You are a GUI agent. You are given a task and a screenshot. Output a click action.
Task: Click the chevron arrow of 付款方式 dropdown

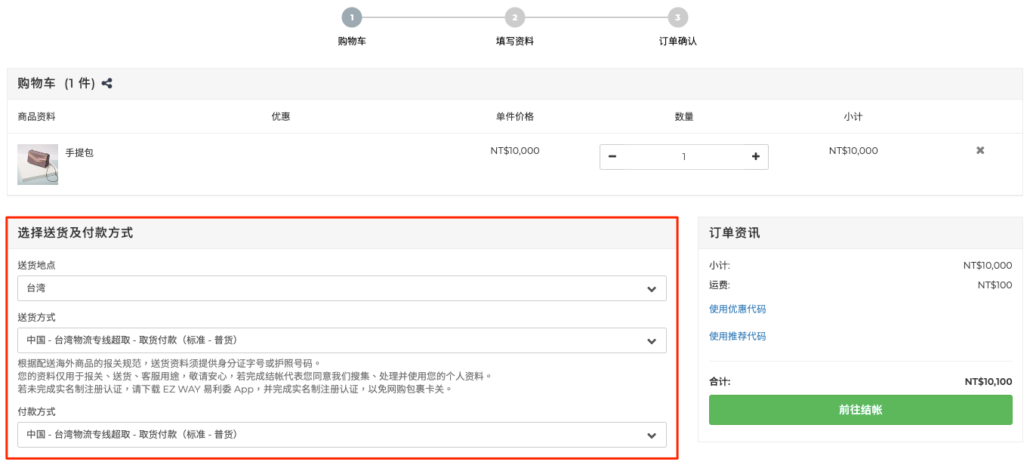(x=652, y=436)
